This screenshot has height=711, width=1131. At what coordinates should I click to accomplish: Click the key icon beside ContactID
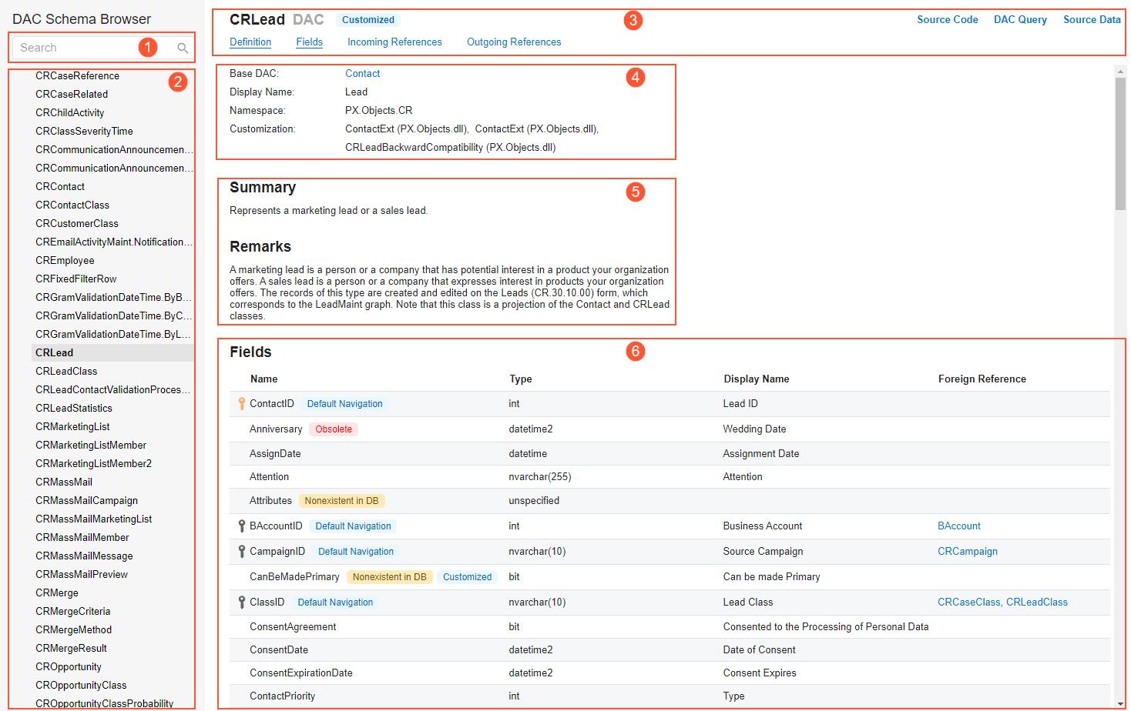point(241,404)
